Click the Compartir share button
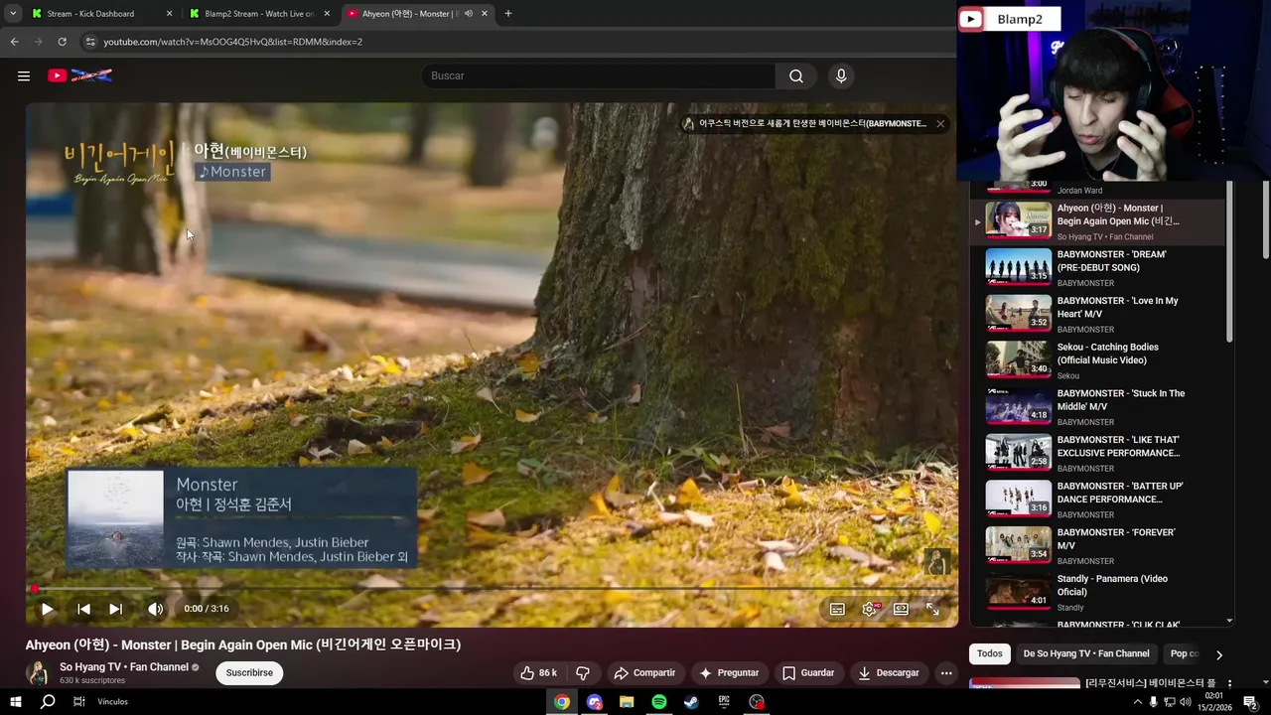The height and width of the screenshot is (715, 1271). coord(644,672)
